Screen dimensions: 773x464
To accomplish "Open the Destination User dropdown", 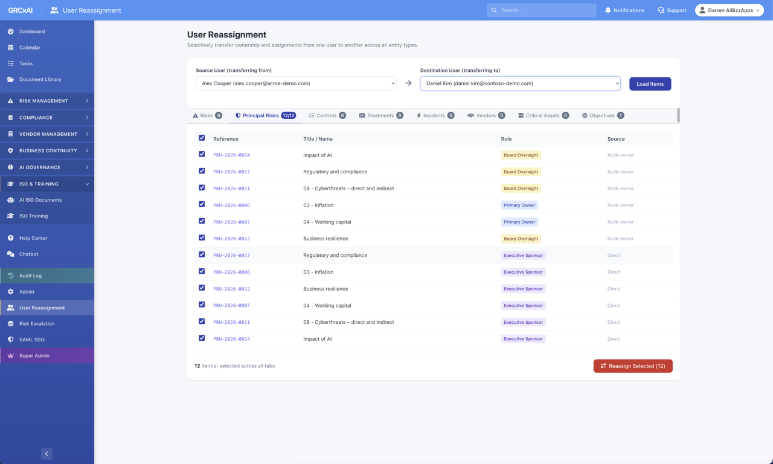I will point(520,83).
